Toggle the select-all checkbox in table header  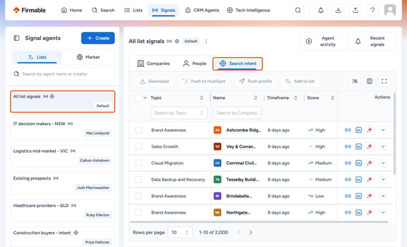click(139, 98)
